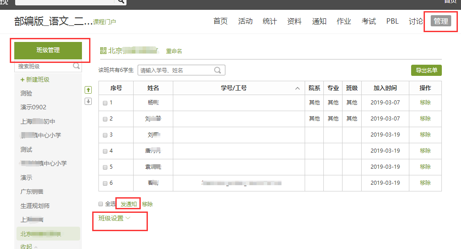461x249 pixels.
Task: Click 移除 for student row 1
Action: tap(425, 102)
